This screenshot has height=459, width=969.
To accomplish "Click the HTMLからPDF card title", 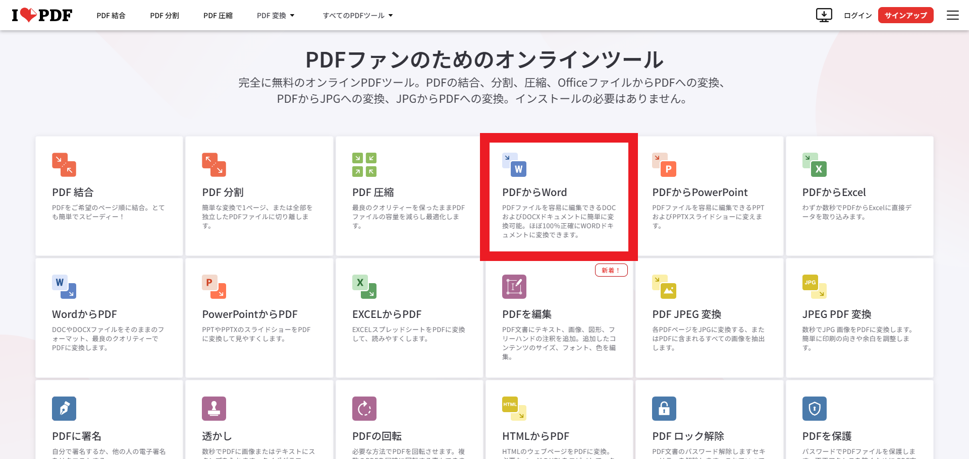I will (535, 436).
